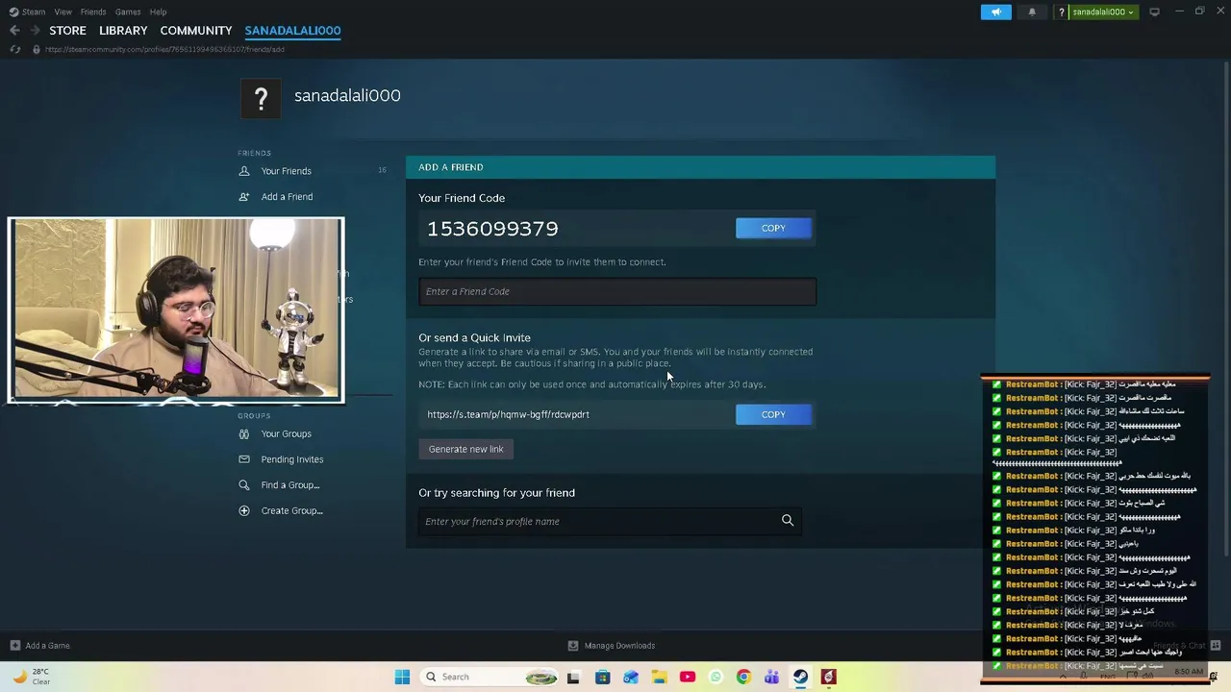The height and width of the screenshot is (692, 1231).
Task: Switch to Big Picture mode icon
Action: coord(1154,12)
